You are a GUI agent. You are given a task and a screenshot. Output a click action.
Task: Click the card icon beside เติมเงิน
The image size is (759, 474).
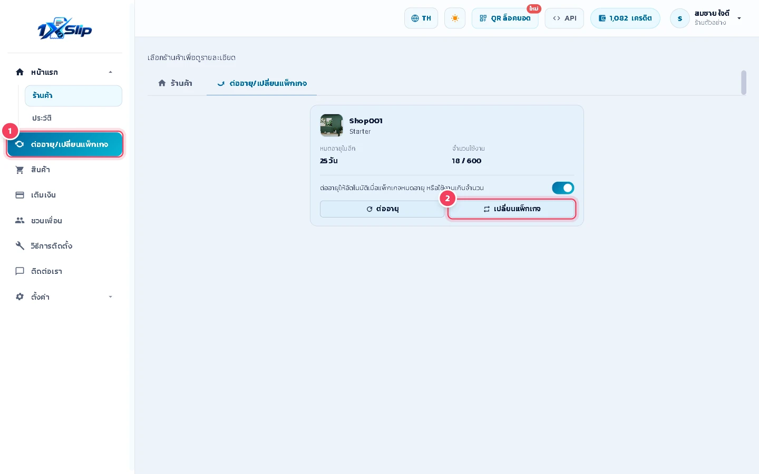[x=20, y=195]
